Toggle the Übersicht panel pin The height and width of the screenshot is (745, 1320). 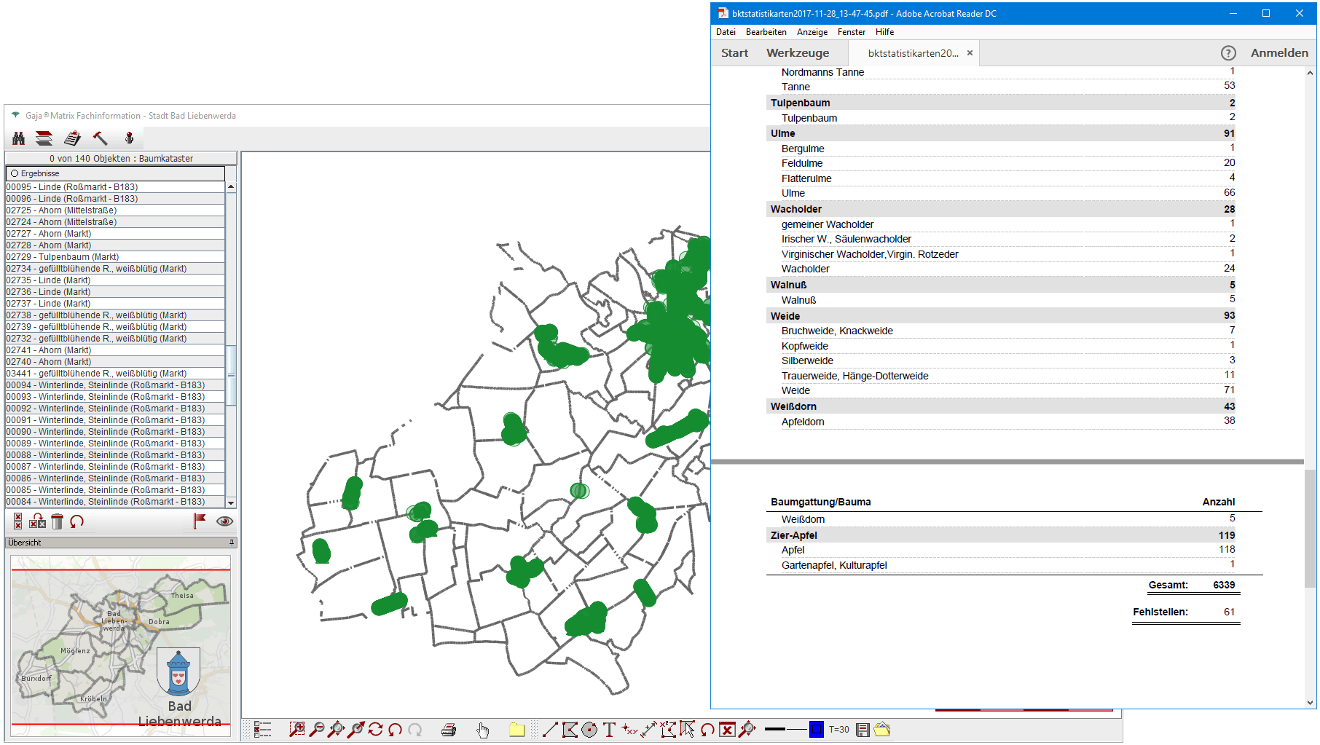(232, 543)
